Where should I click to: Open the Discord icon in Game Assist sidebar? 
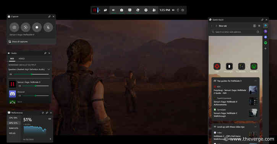tap(266, 37)
